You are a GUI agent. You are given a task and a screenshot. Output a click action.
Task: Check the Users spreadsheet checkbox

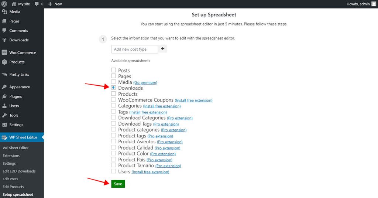pyautogui.click(x=114, y=171)
